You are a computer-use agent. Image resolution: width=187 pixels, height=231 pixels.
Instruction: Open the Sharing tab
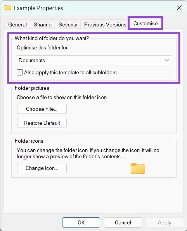(x=43, y=24)
